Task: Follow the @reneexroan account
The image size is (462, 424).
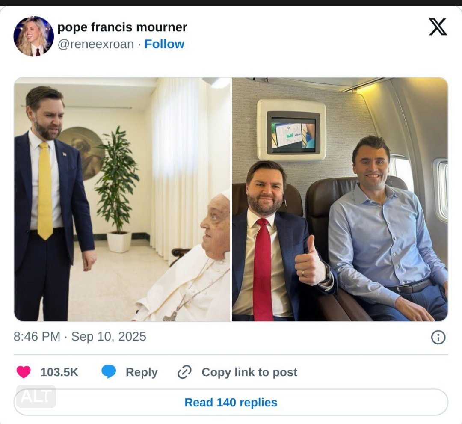Action: pyautogui.click(x=164, y=44)
